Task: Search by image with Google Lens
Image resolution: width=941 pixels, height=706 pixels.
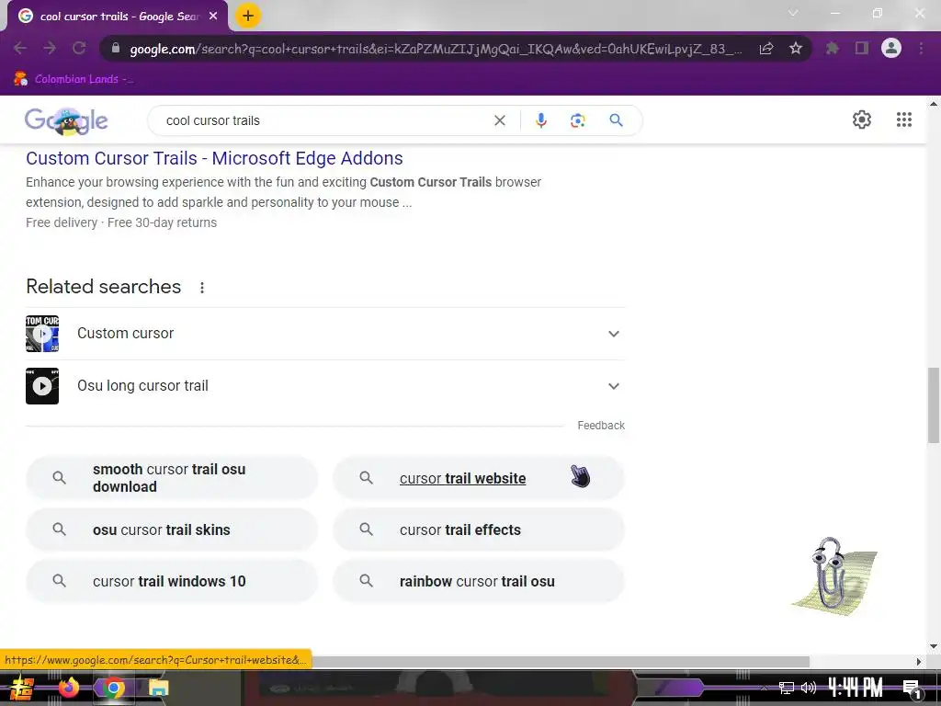Action: (577, 120)
